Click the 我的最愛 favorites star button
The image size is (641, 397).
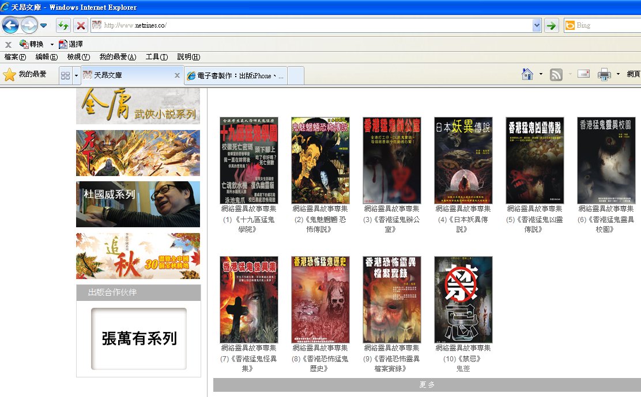click(25, 75)
